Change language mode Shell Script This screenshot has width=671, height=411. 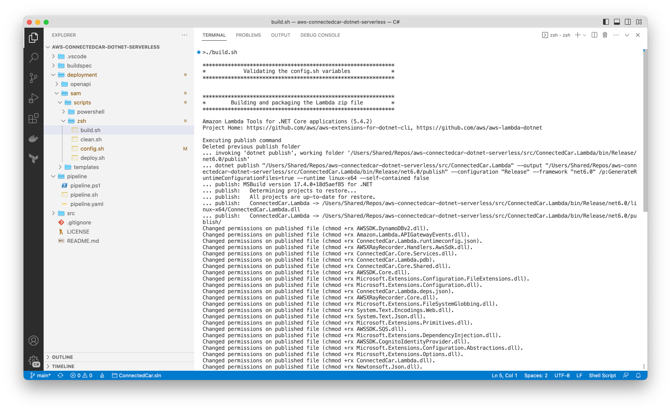(602, 375)
